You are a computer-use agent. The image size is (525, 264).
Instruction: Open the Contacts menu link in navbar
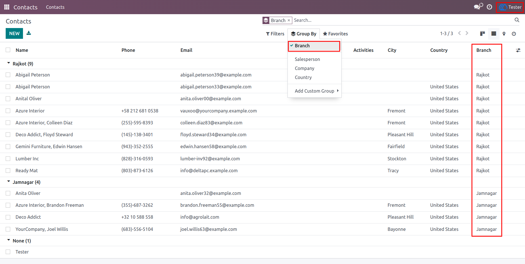pyautogui.click(x=55, y=7)
